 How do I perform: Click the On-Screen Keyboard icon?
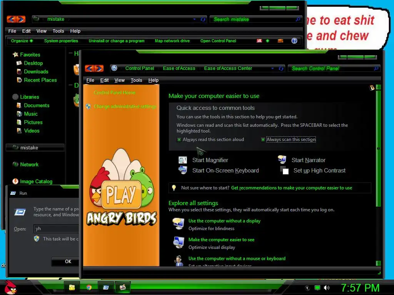(183, 170)
